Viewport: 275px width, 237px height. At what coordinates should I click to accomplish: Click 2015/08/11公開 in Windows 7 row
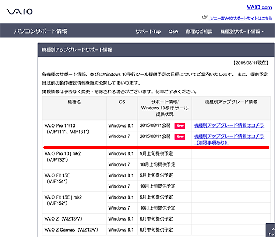coord(155,136)
